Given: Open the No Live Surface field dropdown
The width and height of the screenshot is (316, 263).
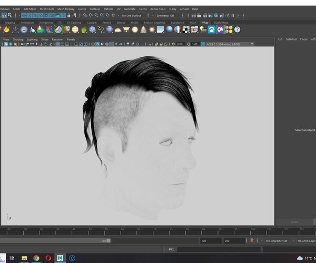Looking at the screenshot, I should (x=133, y=15).
